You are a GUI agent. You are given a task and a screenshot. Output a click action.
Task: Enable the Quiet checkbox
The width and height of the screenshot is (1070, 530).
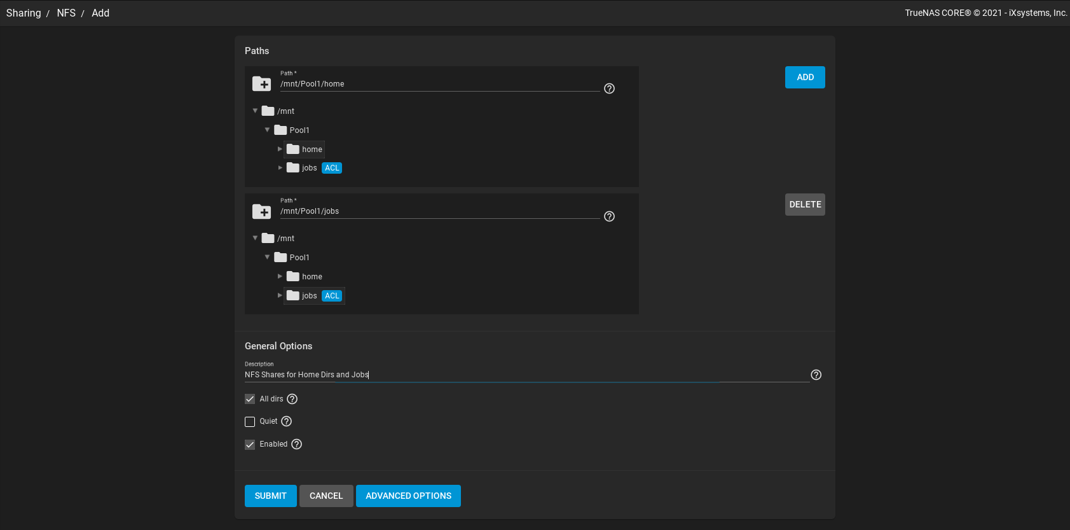click(250, 422)
